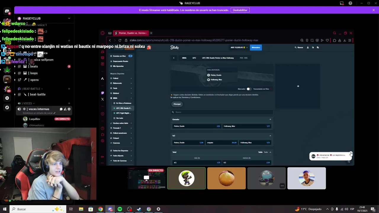Open Opera sidebar settings gear
379x213 pixels.
tap(102, 141)
